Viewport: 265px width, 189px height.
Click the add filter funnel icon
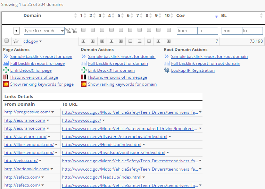pos(68,31)
